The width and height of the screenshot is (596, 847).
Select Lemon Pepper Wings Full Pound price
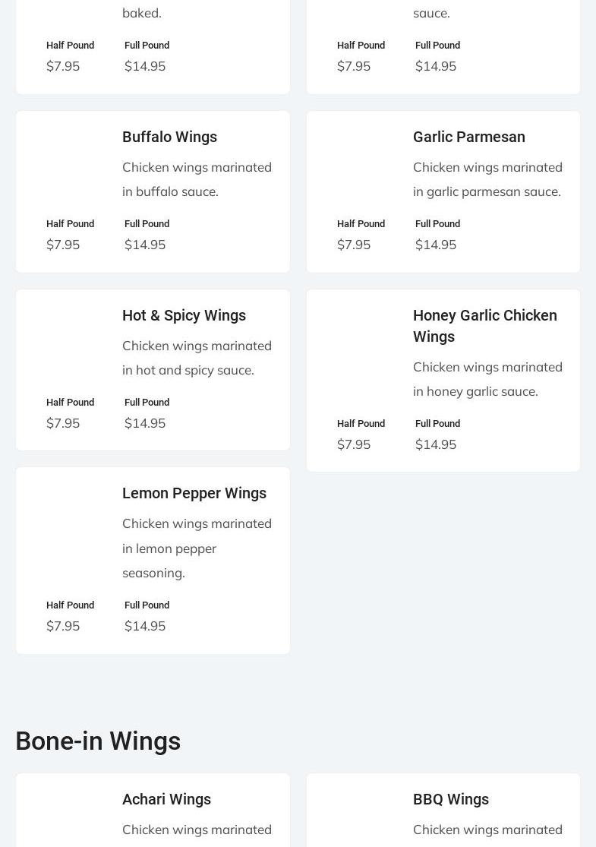click(145, 625)
